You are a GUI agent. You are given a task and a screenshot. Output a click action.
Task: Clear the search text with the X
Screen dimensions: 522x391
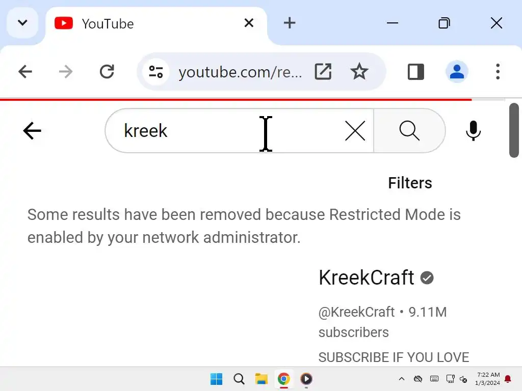(355, 131)
